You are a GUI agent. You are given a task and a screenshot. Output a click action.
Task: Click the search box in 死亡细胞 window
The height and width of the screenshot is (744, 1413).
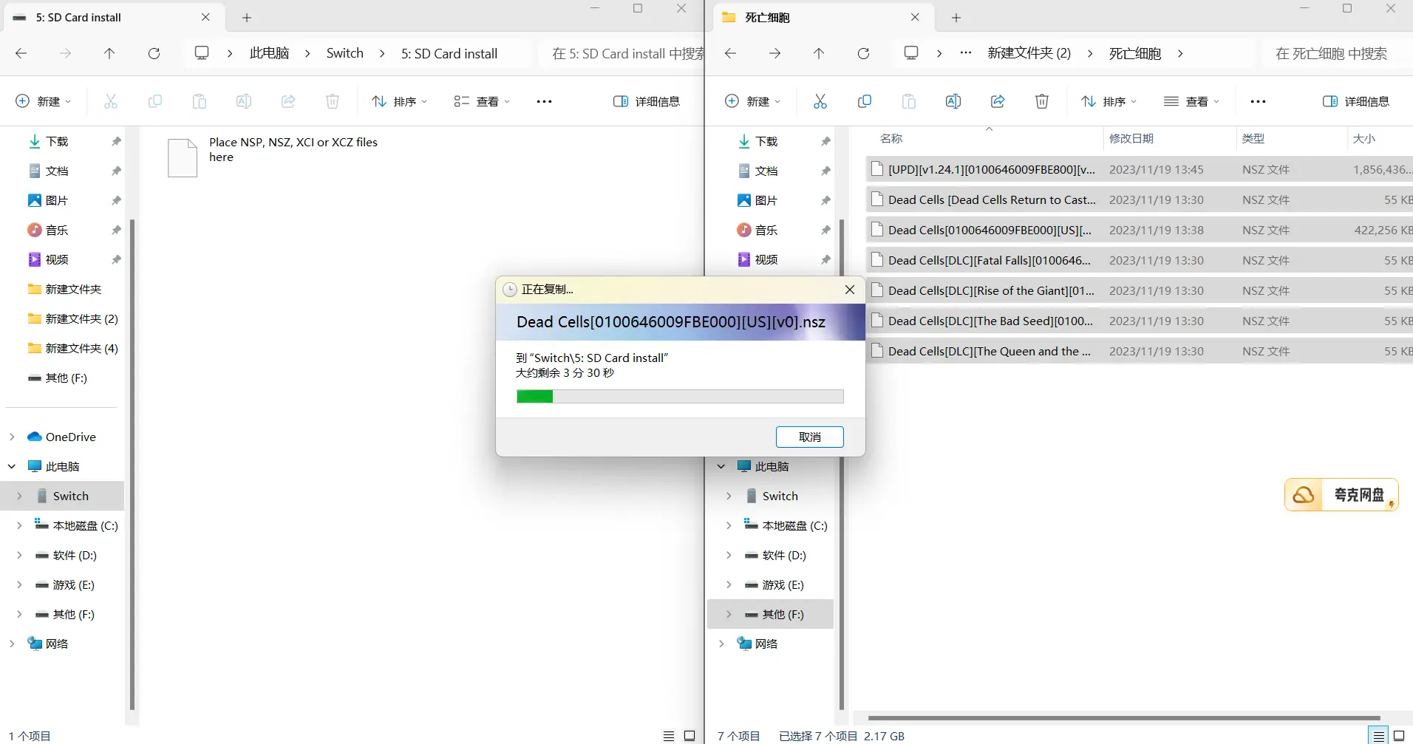tap(1330, 53)
